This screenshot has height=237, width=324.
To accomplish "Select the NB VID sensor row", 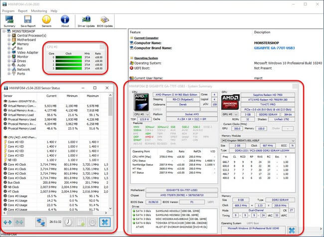I will point(55,160).
